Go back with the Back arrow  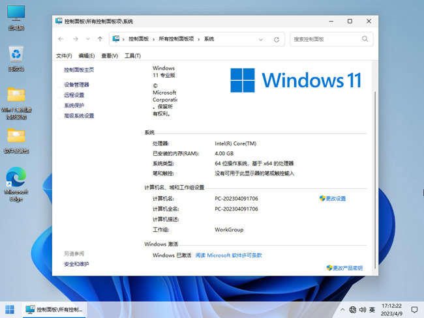point(61,39)
